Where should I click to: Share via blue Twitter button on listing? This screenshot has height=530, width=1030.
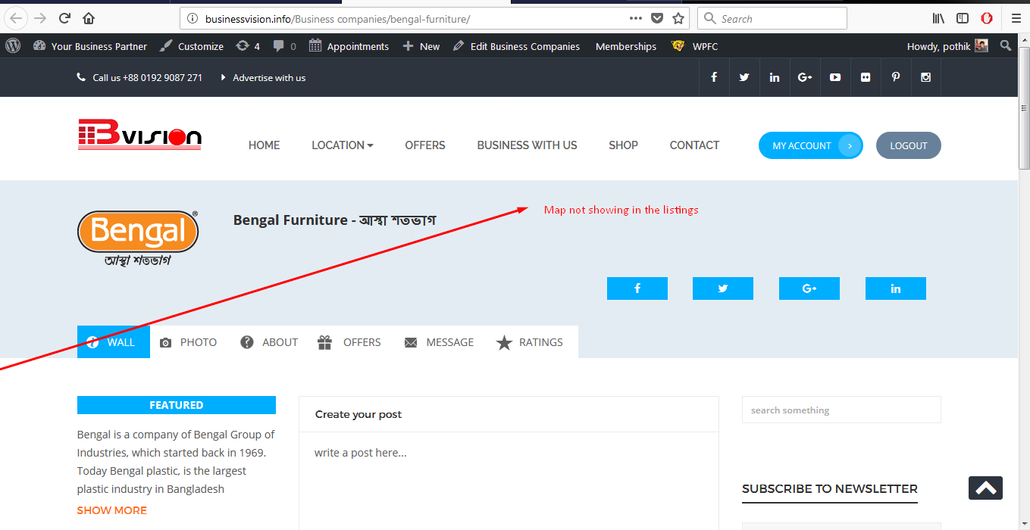723,288
